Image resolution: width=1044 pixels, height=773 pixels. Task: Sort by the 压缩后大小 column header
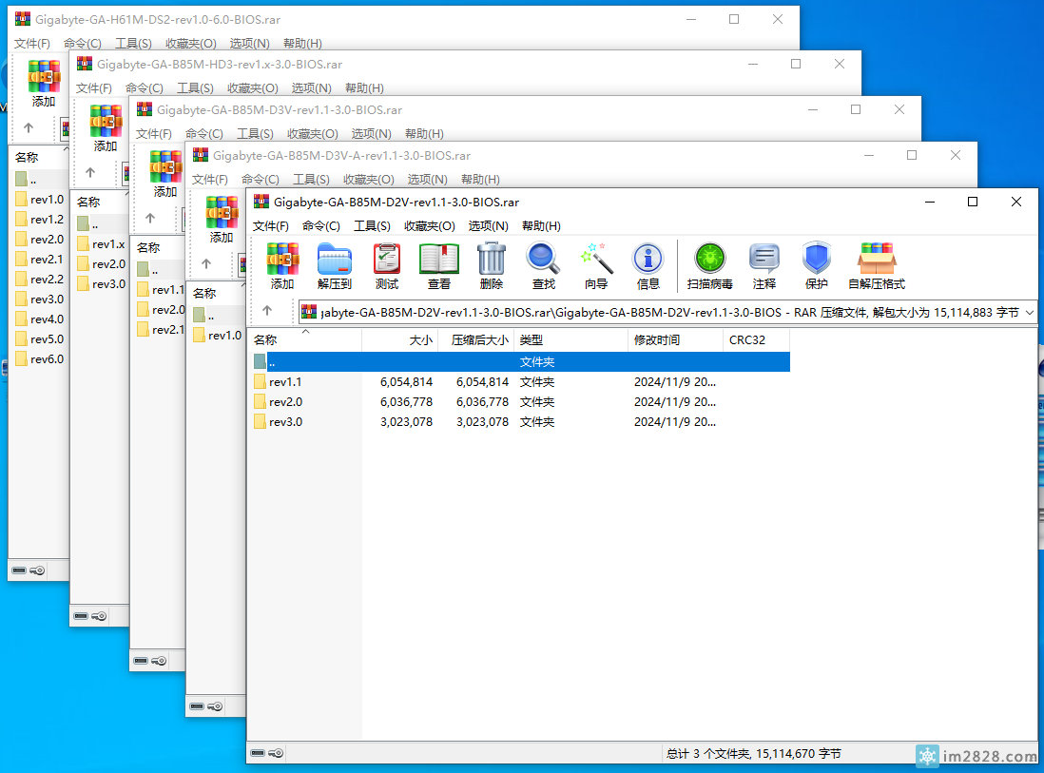click(x=476, y=340)
